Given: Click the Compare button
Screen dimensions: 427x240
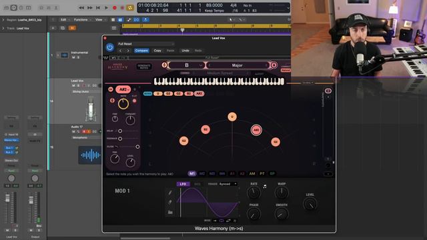Looking at the screenshot, I should coord(141,51).
